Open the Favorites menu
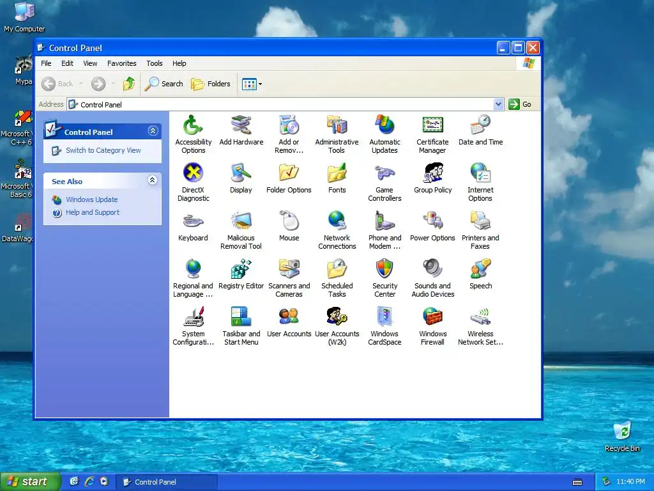The width and height of the screenshot is (654, 491). 122,63
